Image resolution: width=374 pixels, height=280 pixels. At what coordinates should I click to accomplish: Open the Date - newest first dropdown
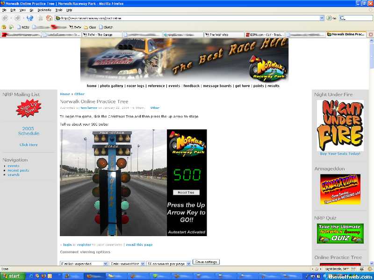tap(127, 264)
